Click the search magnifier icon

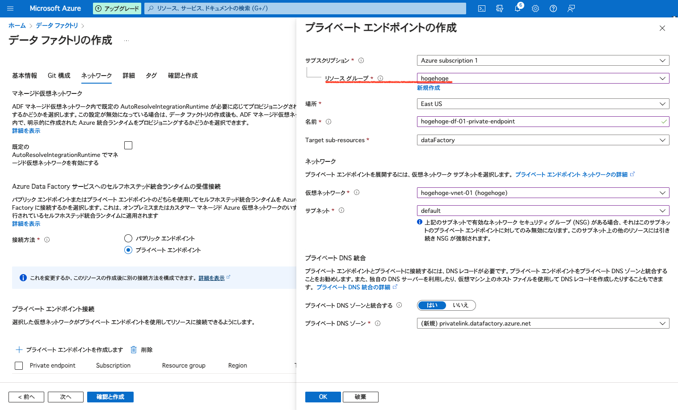pos(151,8)
